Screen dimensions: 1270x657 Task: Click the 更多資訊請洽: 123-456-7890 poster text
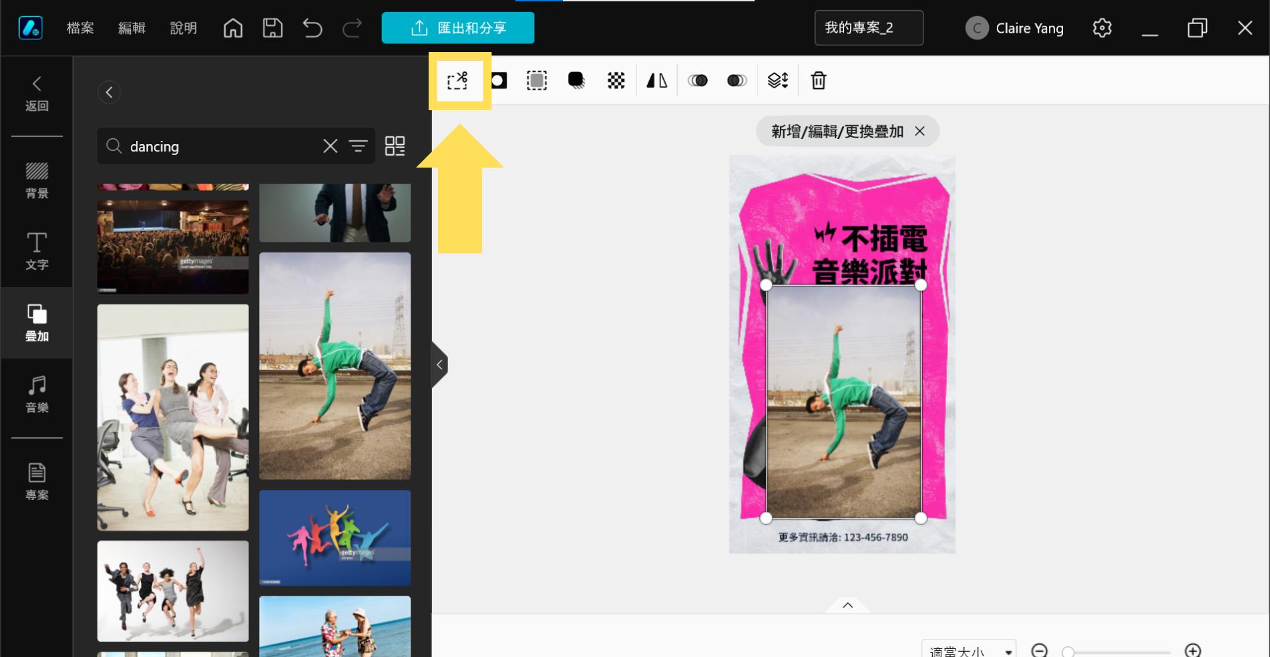(x=843, y=537)
